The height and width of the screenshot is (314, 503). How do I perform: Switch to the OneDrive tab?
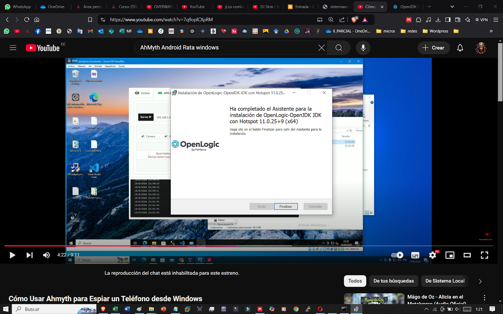coord(52,7)
